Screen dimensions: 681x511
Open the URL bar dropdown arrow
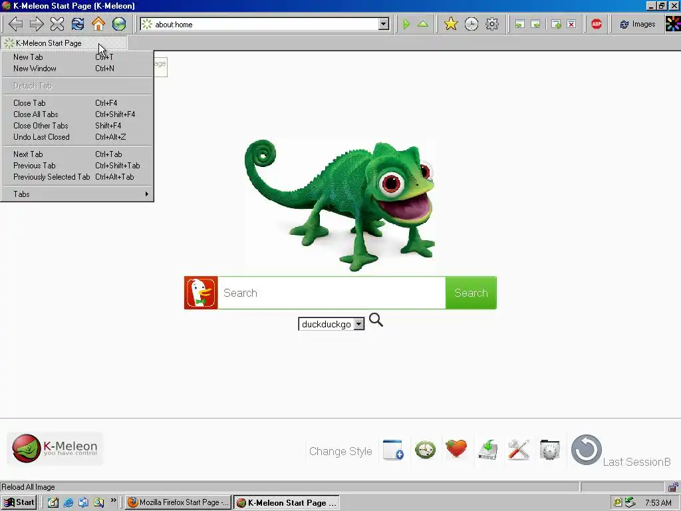384,25
